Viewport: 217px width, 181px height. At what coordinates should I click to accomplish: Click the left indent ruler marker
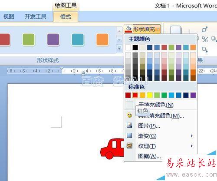83,74
